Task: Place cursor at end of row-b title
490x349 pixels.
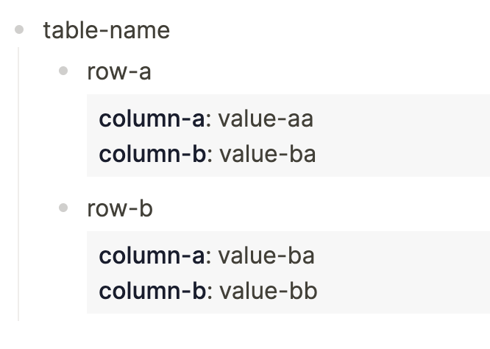Action: (x=154, y=208)
